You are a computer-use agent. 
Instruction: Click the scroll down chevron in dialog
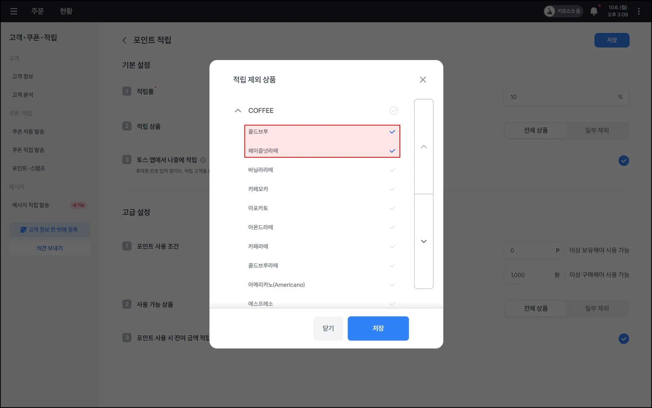point(423,241)
